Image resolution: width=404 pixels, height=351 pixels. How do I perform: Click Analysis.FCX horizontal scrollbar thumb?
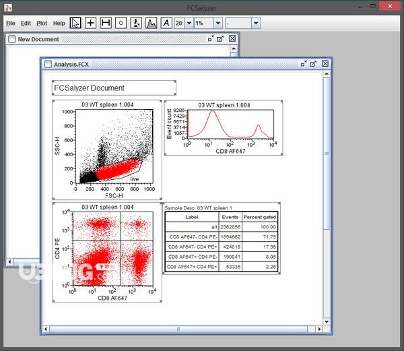coord(178,329)
